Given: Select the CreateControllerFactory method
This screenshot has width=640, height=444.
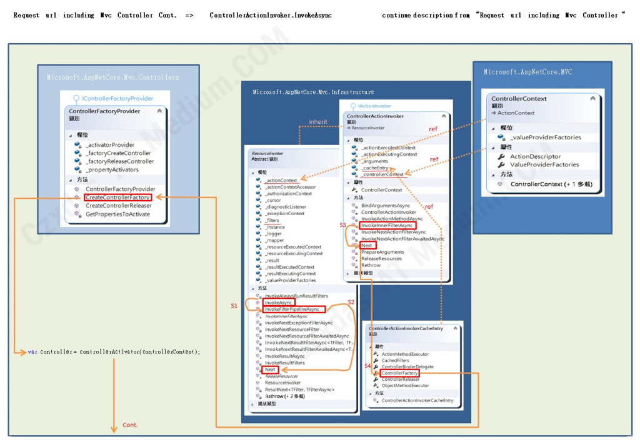Looking at the screenshot, I should point(117,197).
